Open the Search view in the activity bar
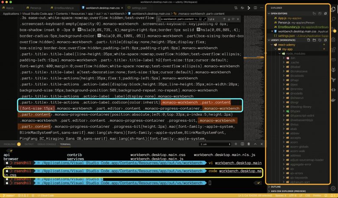 pos(333,19)
